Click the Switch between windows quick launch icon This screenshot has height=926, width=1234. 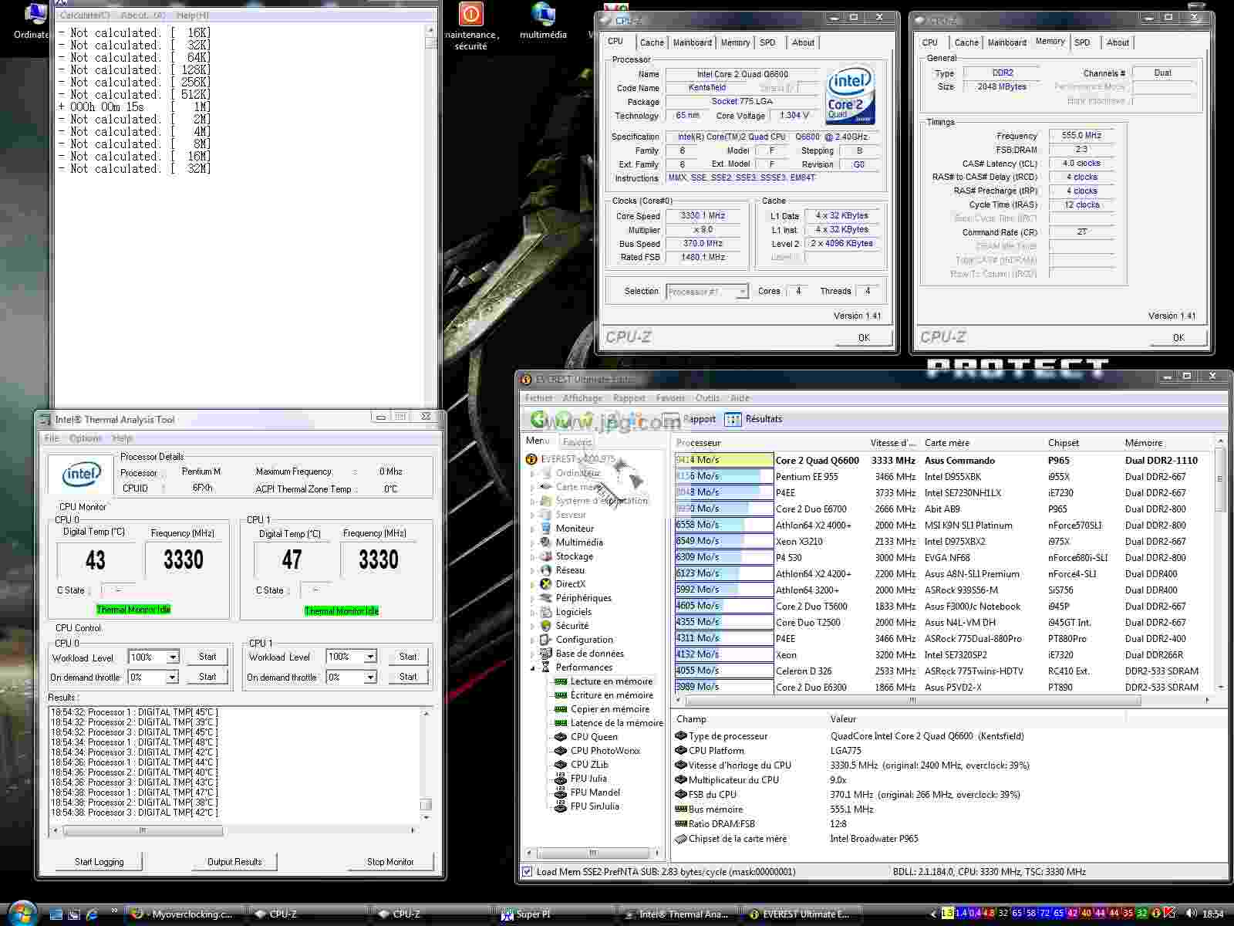pos(74,914)
